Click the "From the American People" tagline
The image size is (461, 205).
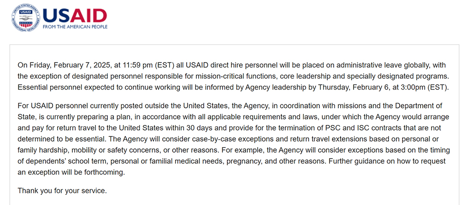(75, 27)
